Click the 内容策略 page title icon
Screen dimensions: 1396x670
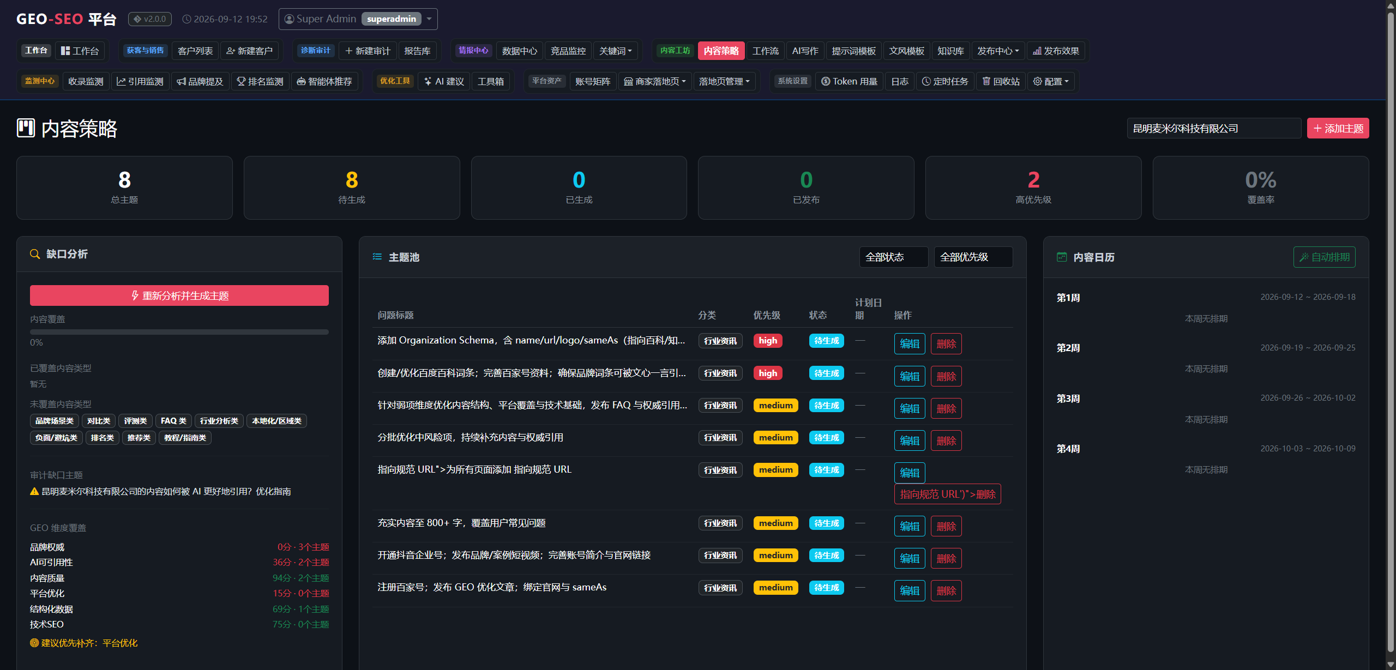click(x=26, y=128)
